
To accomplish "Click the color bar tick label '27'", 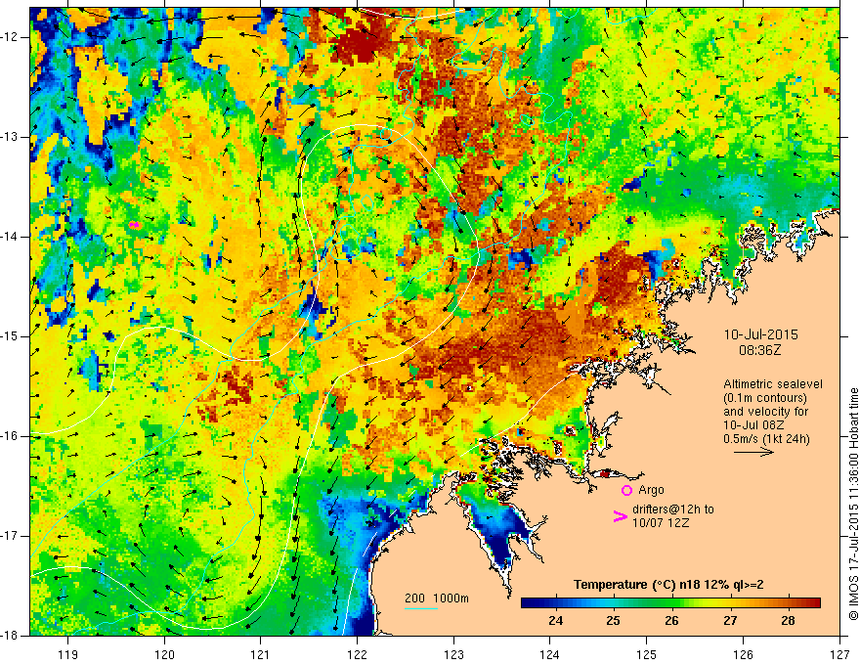I will tap(730, 621).
